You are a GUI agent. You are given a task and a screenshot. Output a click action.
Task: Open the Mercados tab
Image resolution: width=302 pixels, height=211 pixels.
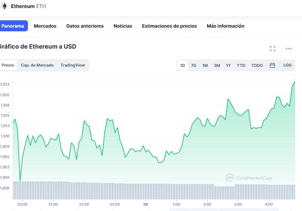point(45,26)
